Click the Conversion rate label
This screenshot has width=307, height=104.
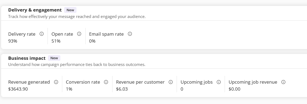[83, 82]
